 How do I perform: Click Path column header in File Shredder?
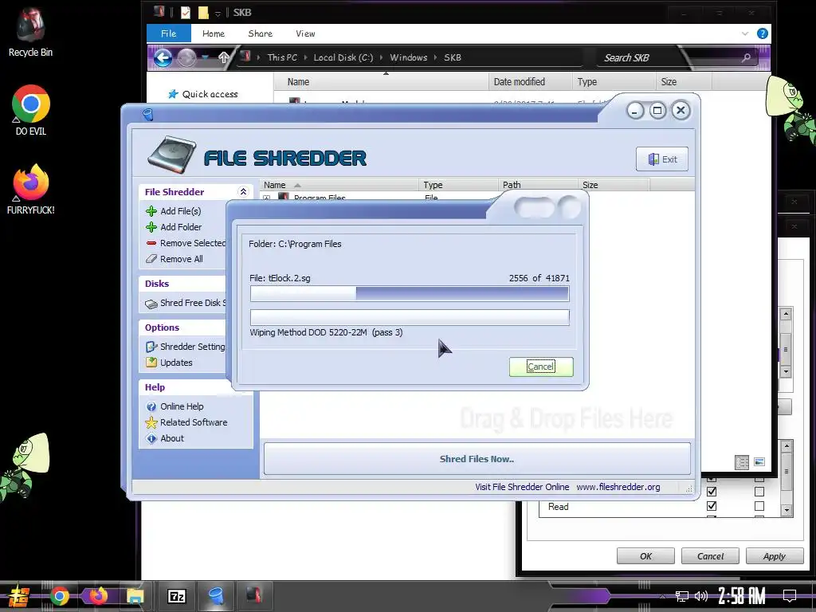click(x=538, y=185)
